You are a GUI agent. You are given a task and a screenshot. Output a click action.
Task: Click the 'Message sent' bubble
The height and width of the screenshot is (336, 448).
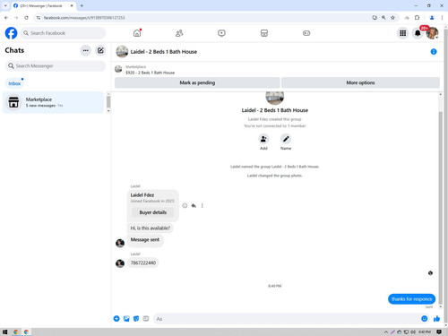pyautogui.click(x=145, y=240)
